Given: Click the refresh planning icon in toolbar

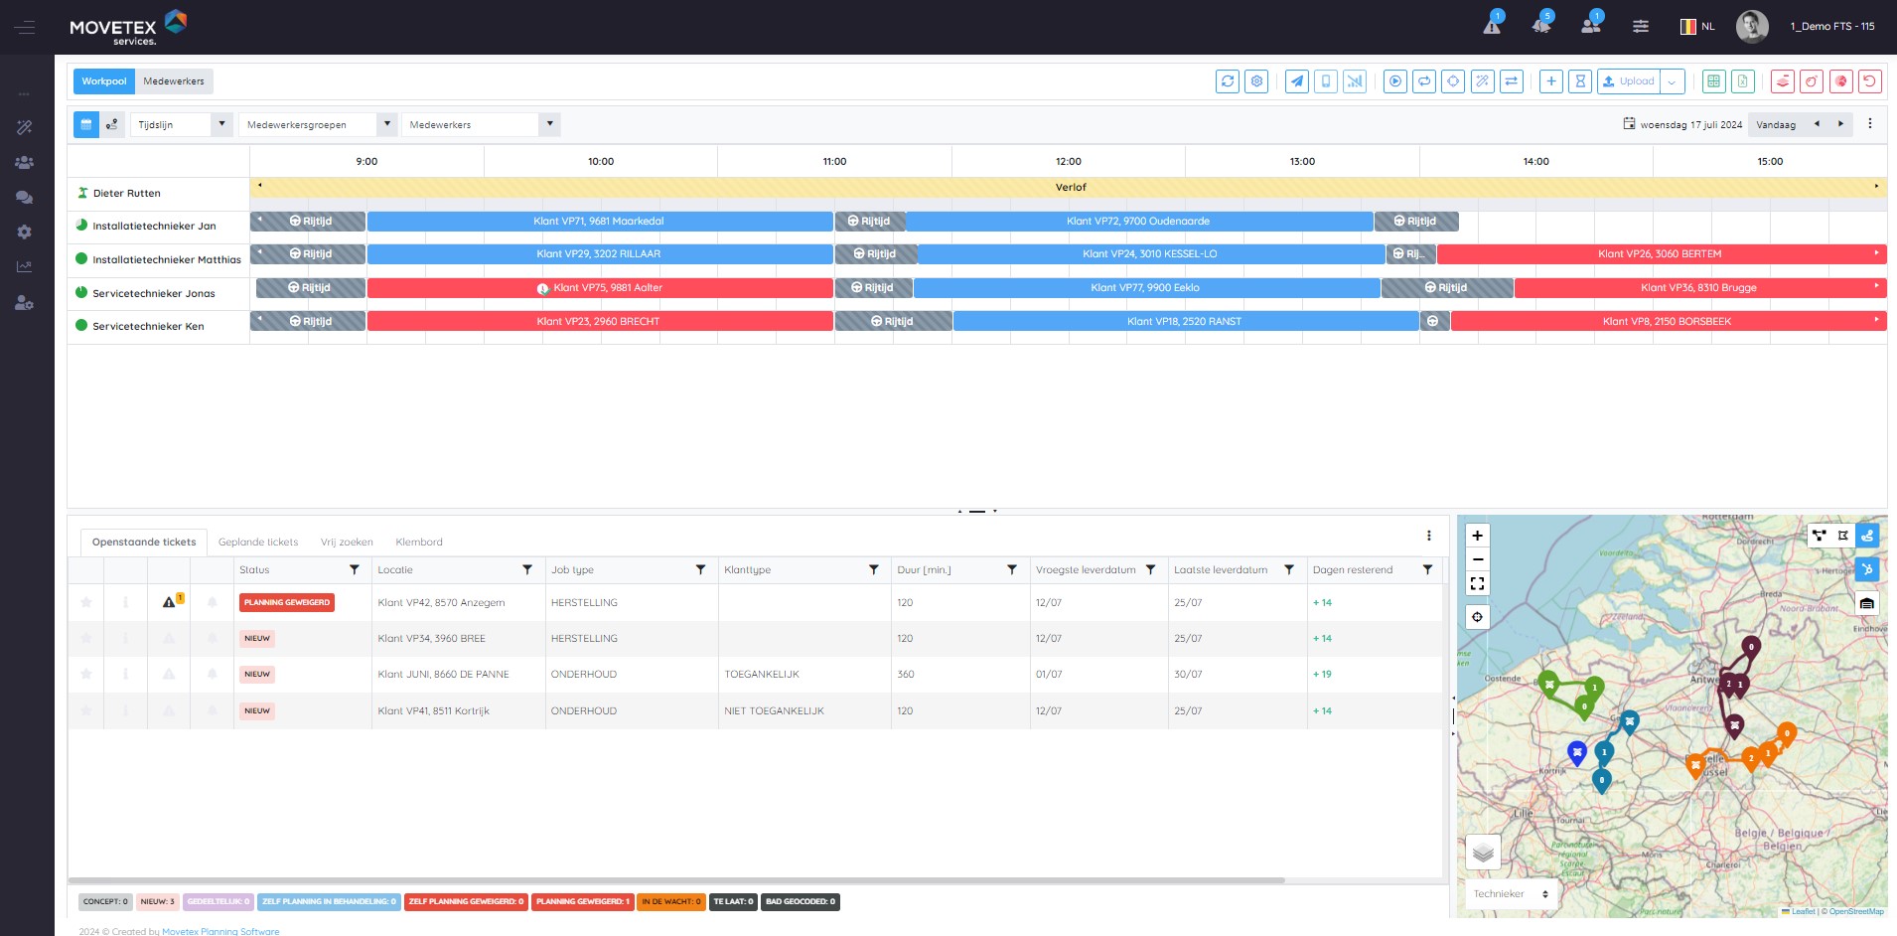Looking at the screenshot, I should coord(1228,81).
